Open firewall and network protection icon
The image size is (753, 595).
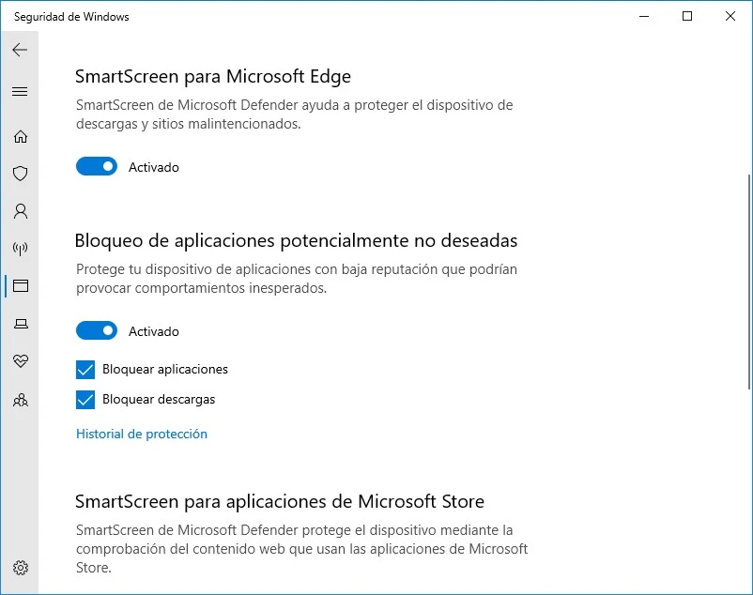point(20,249)
